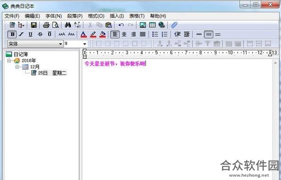
Task: Toggle underline formatting button
Action: click(x=31, y=34)
